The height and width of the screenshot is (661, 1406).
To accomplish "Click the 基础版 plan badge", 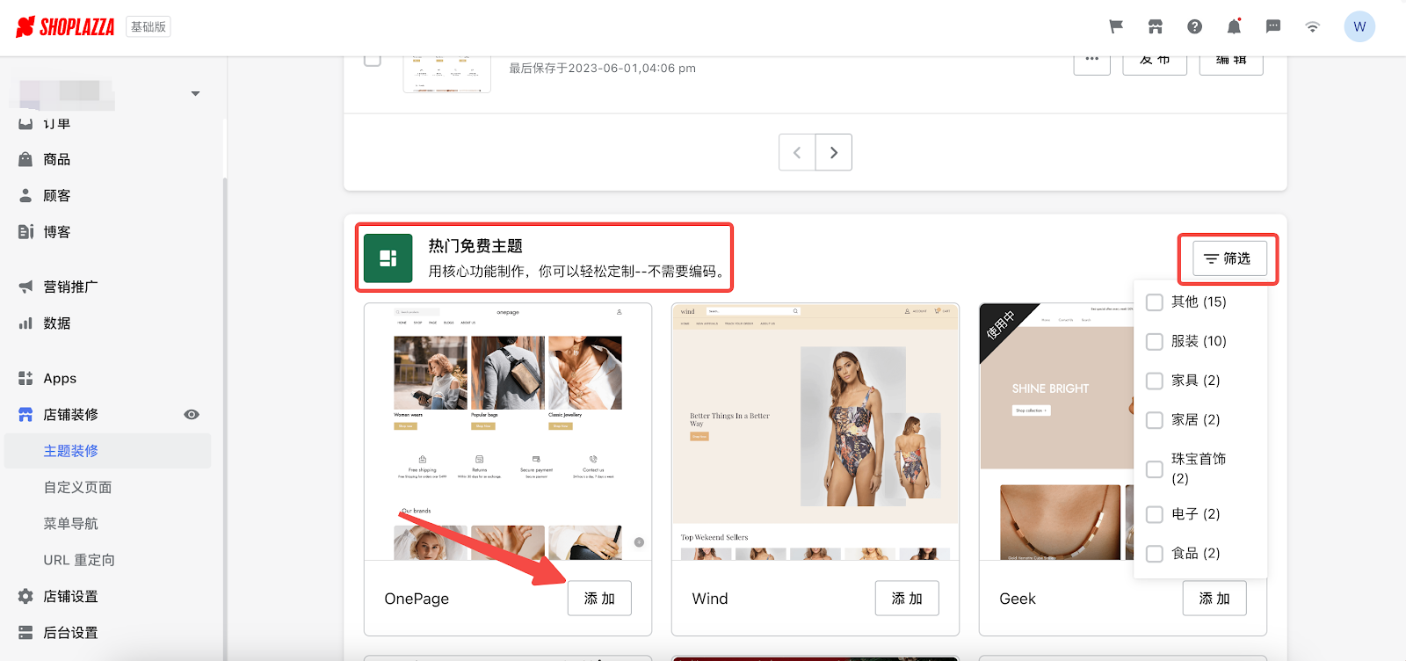I will 149,27.
